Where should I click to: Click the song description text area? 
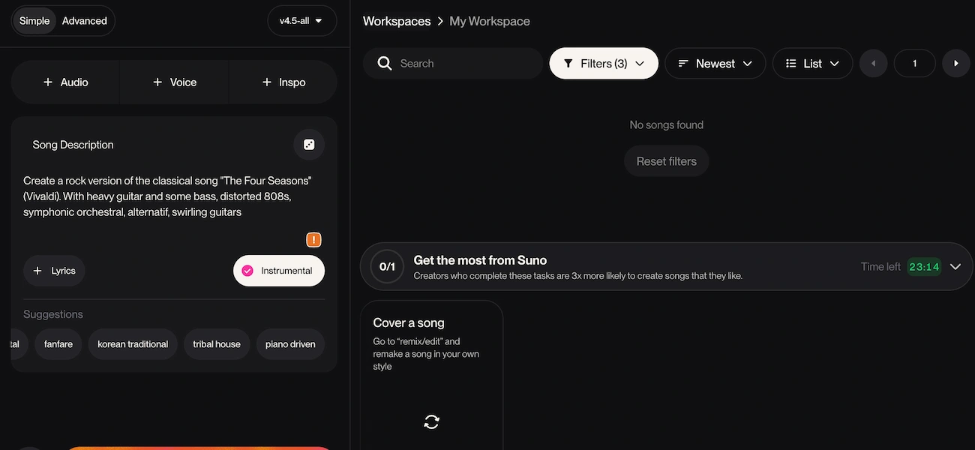173,196
